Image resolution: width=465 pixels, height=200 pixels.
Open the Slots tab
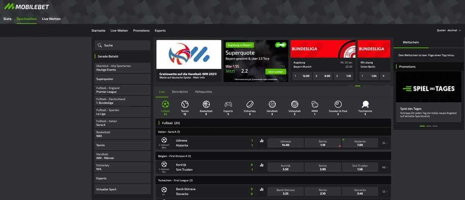click(7, 19)
